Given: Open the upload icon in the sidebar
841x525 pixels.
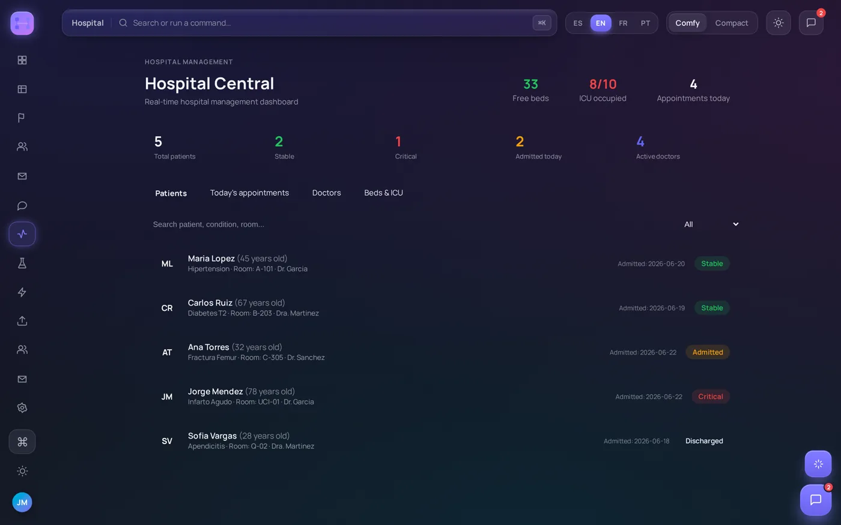Looking at the screenshot, I should click(22, 321).
